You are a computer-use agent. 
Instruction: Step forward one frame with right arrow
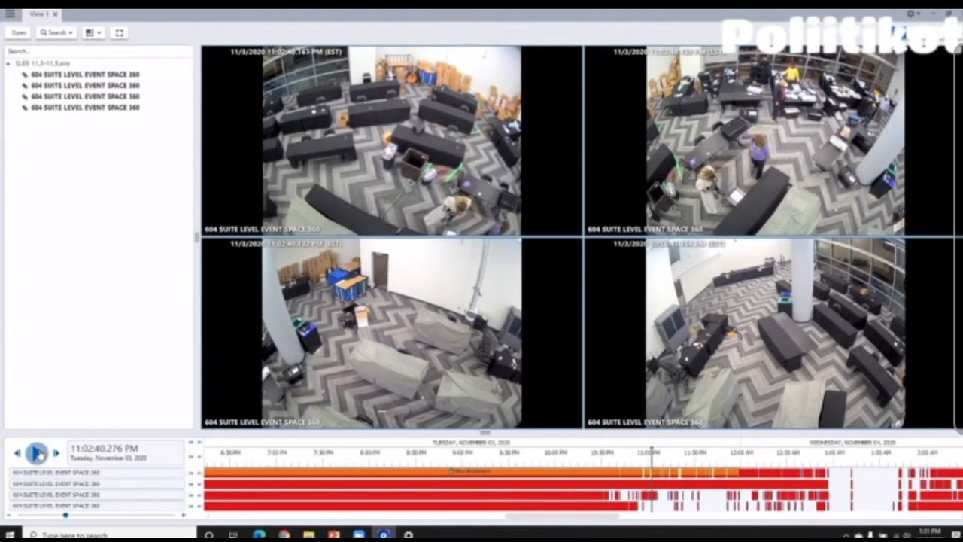pos(56,453)
